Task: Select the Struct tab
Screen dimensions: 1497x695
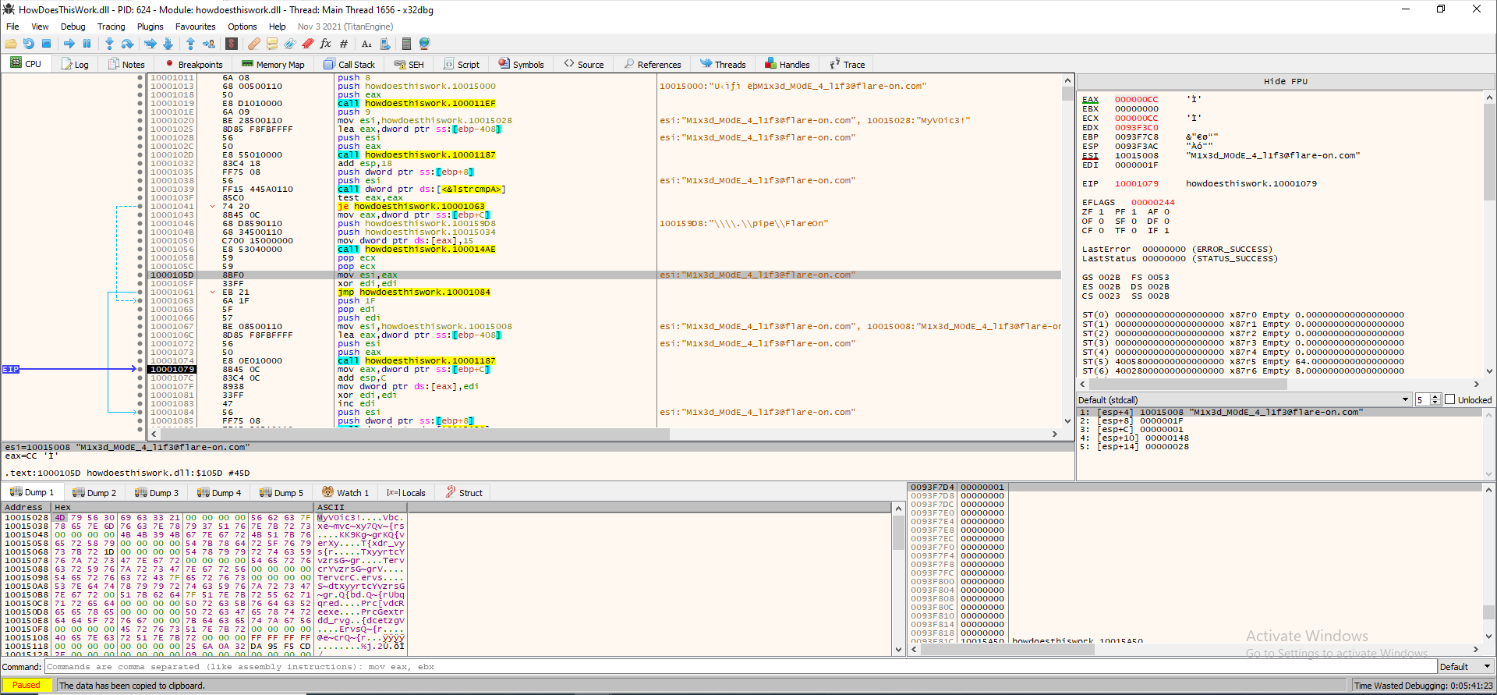Action: click(465, 492)
